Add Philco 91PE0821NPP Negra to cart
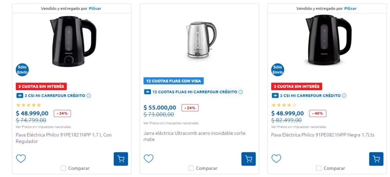Image resolution: width=390 pixels, height=177 pixels. pyautogui.click(x=376, y=159)
